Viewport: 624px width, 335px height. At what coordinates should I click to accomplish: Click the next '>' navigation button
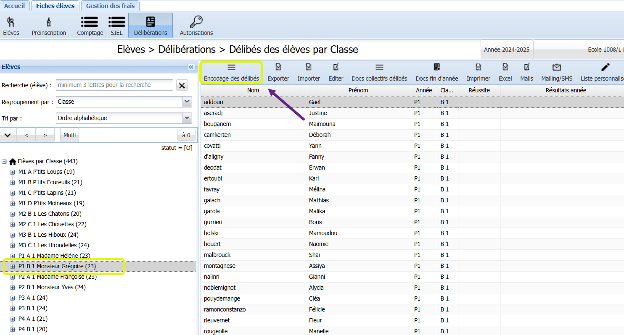click(45, 135)
